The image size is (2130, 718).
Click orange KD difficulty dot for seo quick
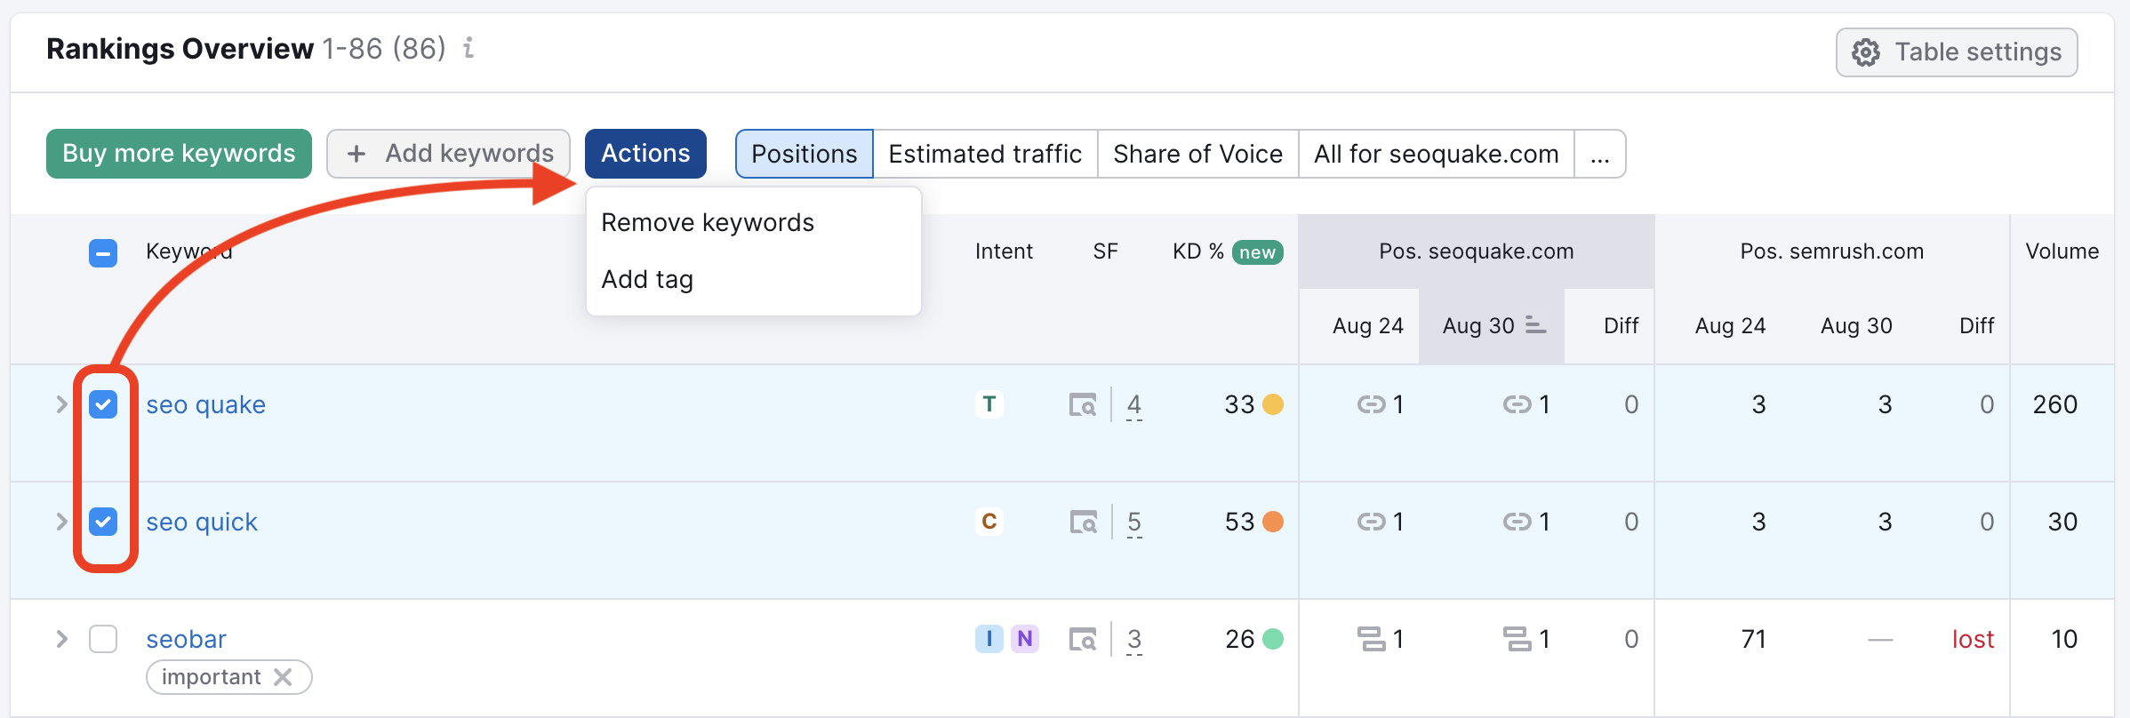[1273, 522]
